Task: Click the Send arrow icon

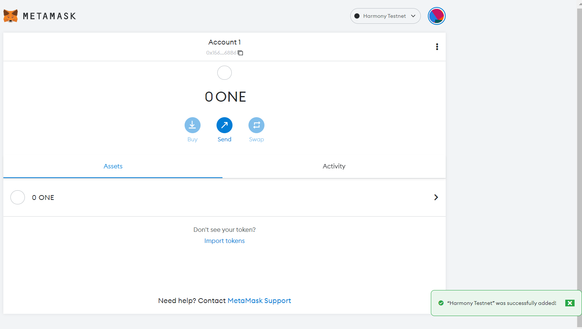Action: coord(224,125)
